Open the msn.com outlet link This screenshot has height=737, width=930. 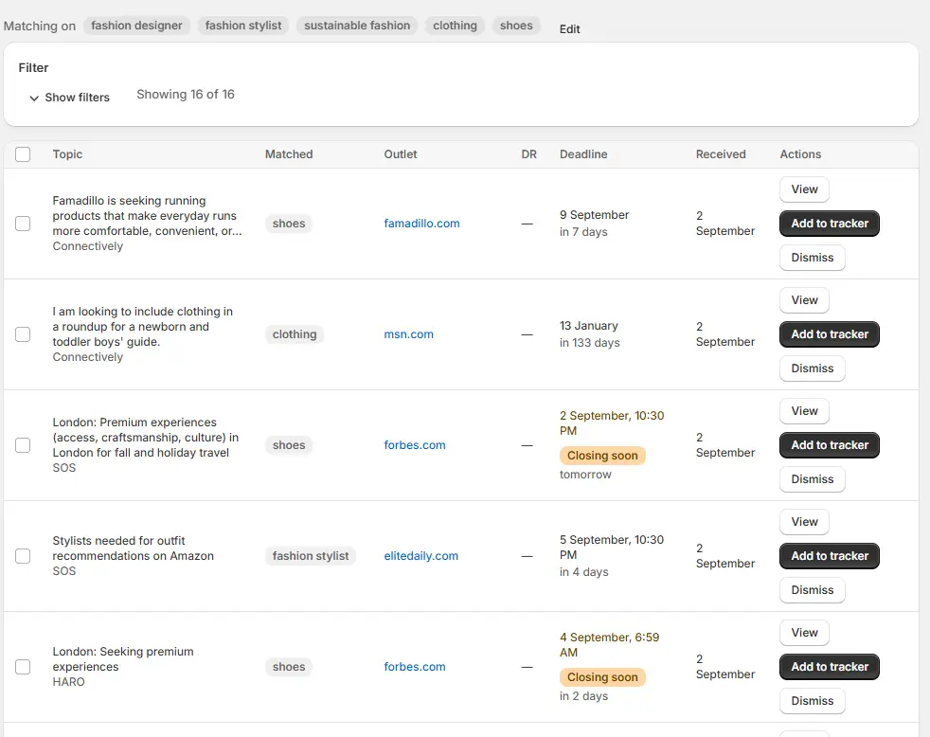[409, 334]
